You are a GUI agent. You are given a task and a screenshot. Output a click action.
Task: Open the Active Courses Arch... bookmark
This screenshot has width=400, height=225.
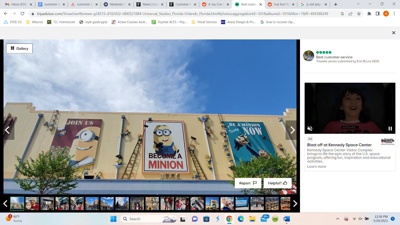point(129,22)
